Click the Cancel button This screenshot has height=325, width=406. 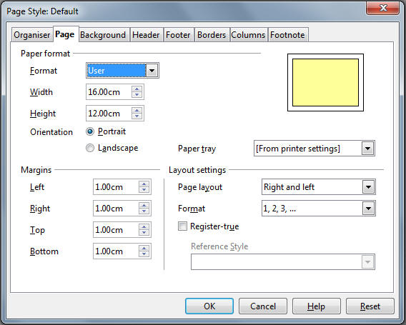click(263, 306)
